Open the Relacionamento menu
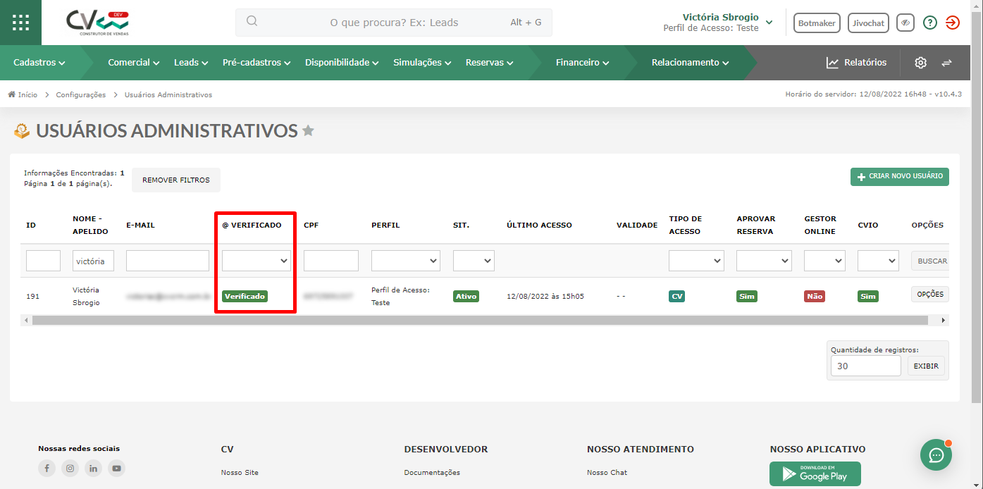Image resolution: width=983 pixels, height=489 pixels. pyautogui.click(x=690, y=63)
